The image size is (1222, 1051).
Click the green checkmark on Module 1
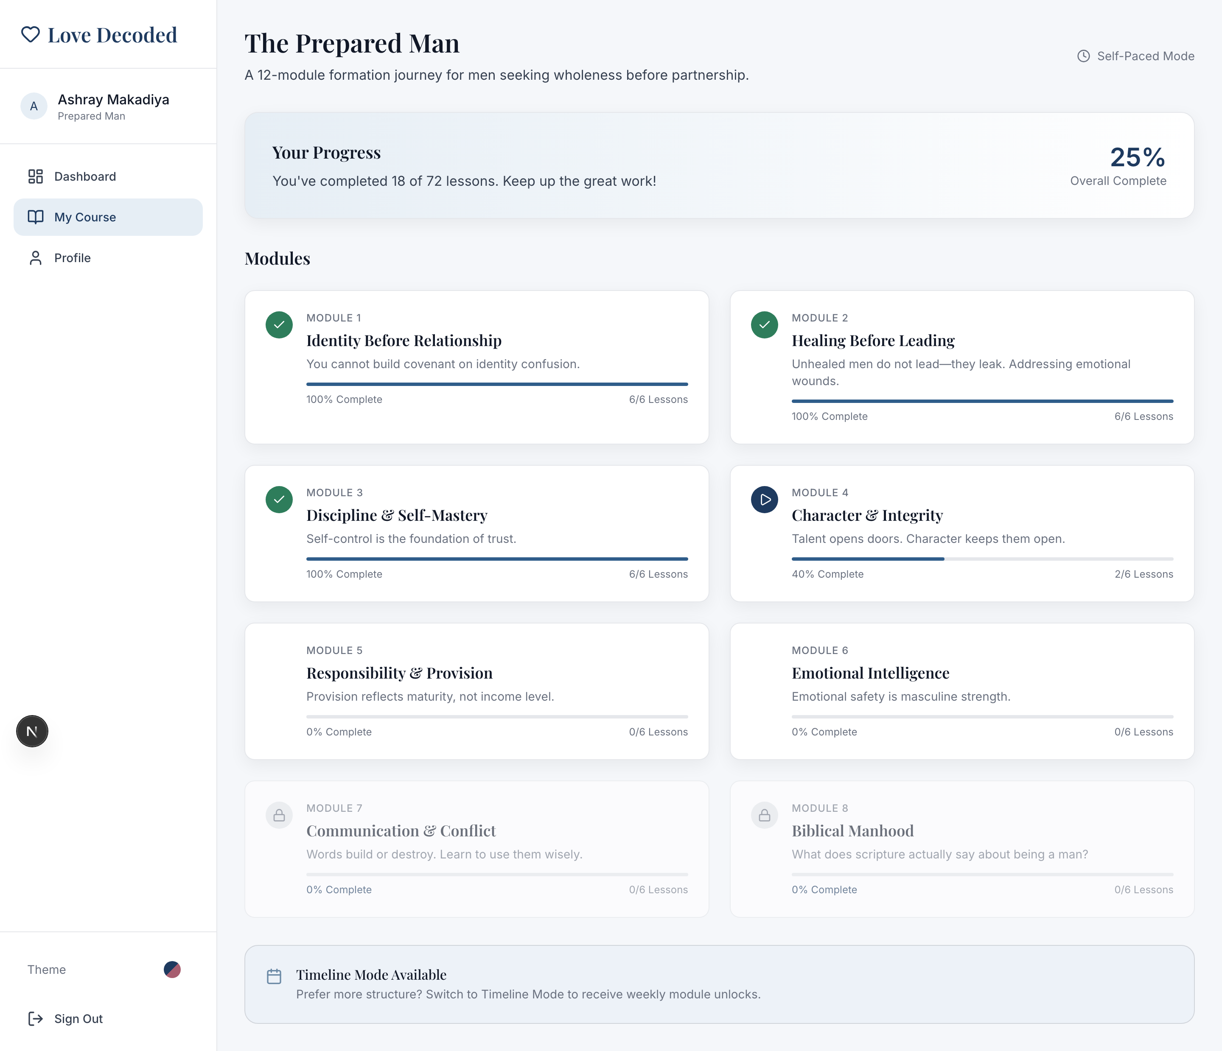279,325
